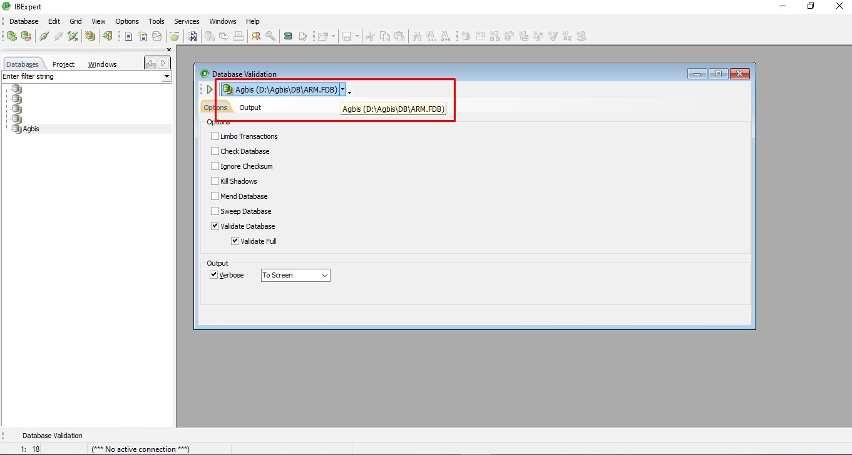Switch to the Project tab
The height and width of the screenshot is (455, 852).
click(63, 64)
